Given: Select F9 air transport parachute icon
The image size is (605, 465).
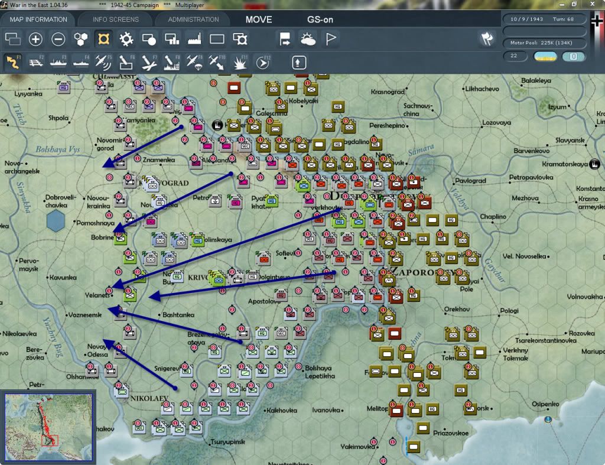Looking at the screenshot, I should (194, 62).
